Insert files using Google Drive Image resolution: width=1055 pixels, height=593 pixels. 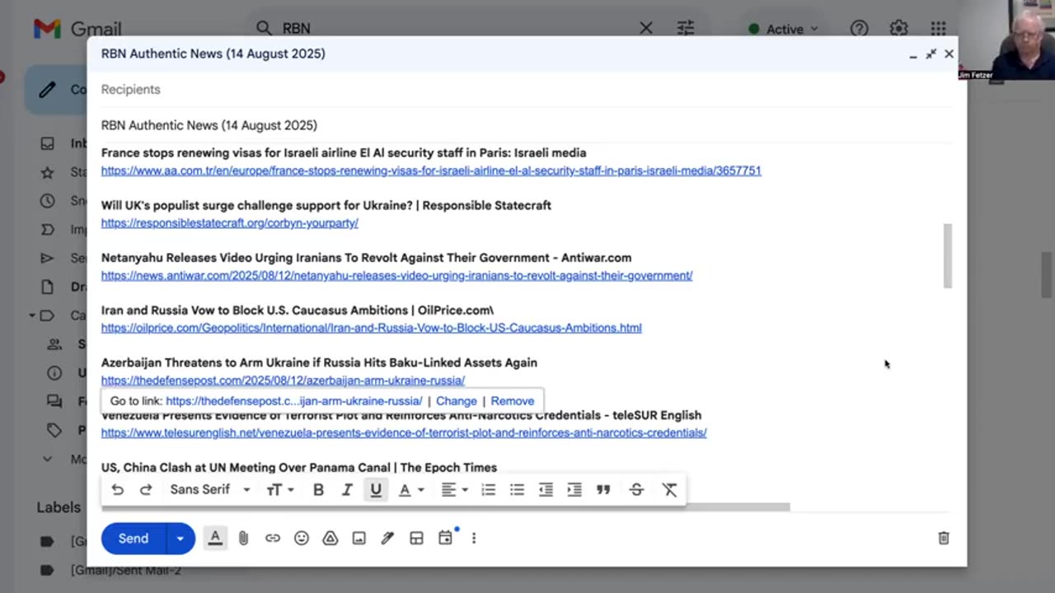(x=331, y=539)
